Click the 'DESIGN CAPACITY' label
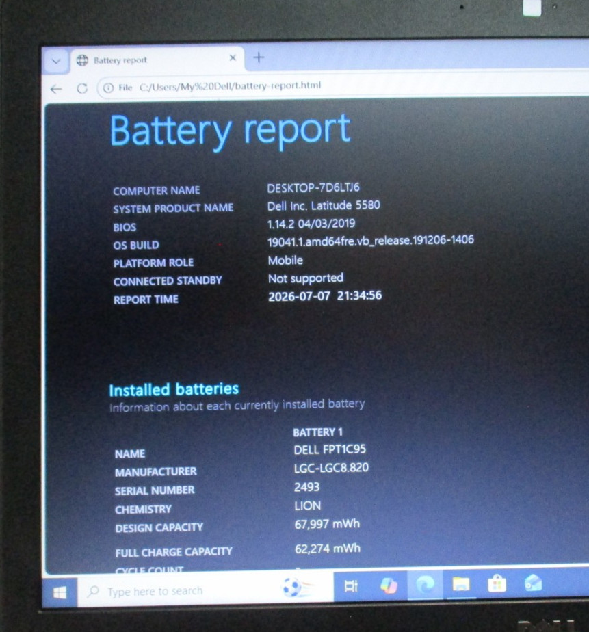This screenshot has height=632, width=589. (159, 527)
